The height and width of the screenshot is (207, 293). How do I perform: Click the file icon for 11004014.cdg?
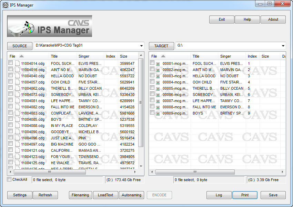pos(17,63)
